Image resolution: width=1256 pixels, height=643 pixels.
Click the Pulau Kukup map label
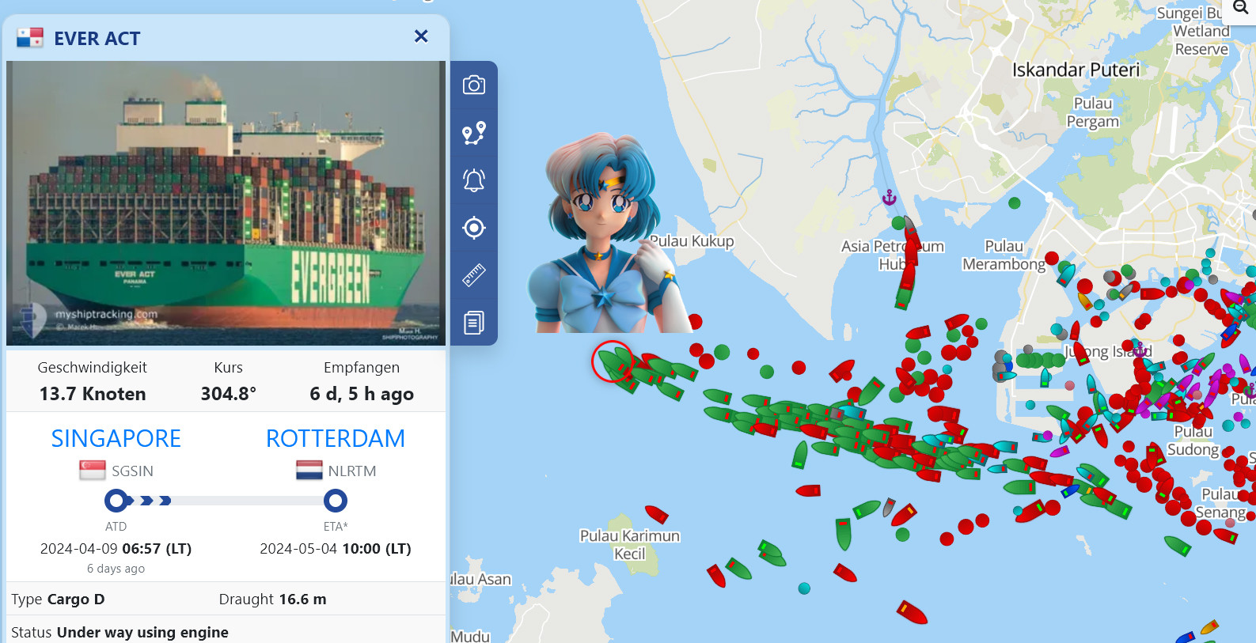(x=692, y=241)
